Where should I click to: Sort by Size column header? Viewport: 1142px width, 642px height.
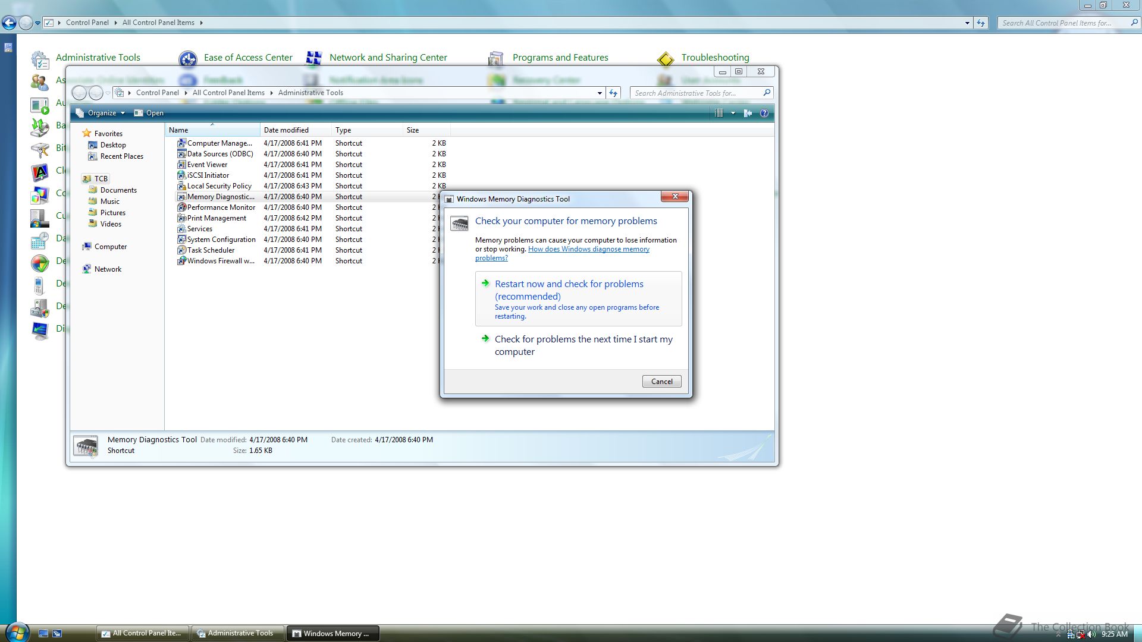[x=426, y=130]
